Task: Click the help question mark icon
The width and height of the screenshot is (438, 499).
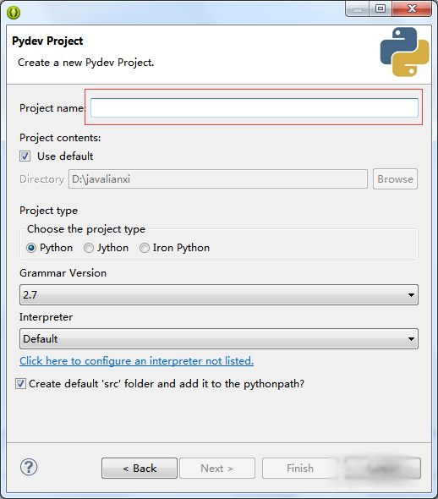Action: [29, 467]
